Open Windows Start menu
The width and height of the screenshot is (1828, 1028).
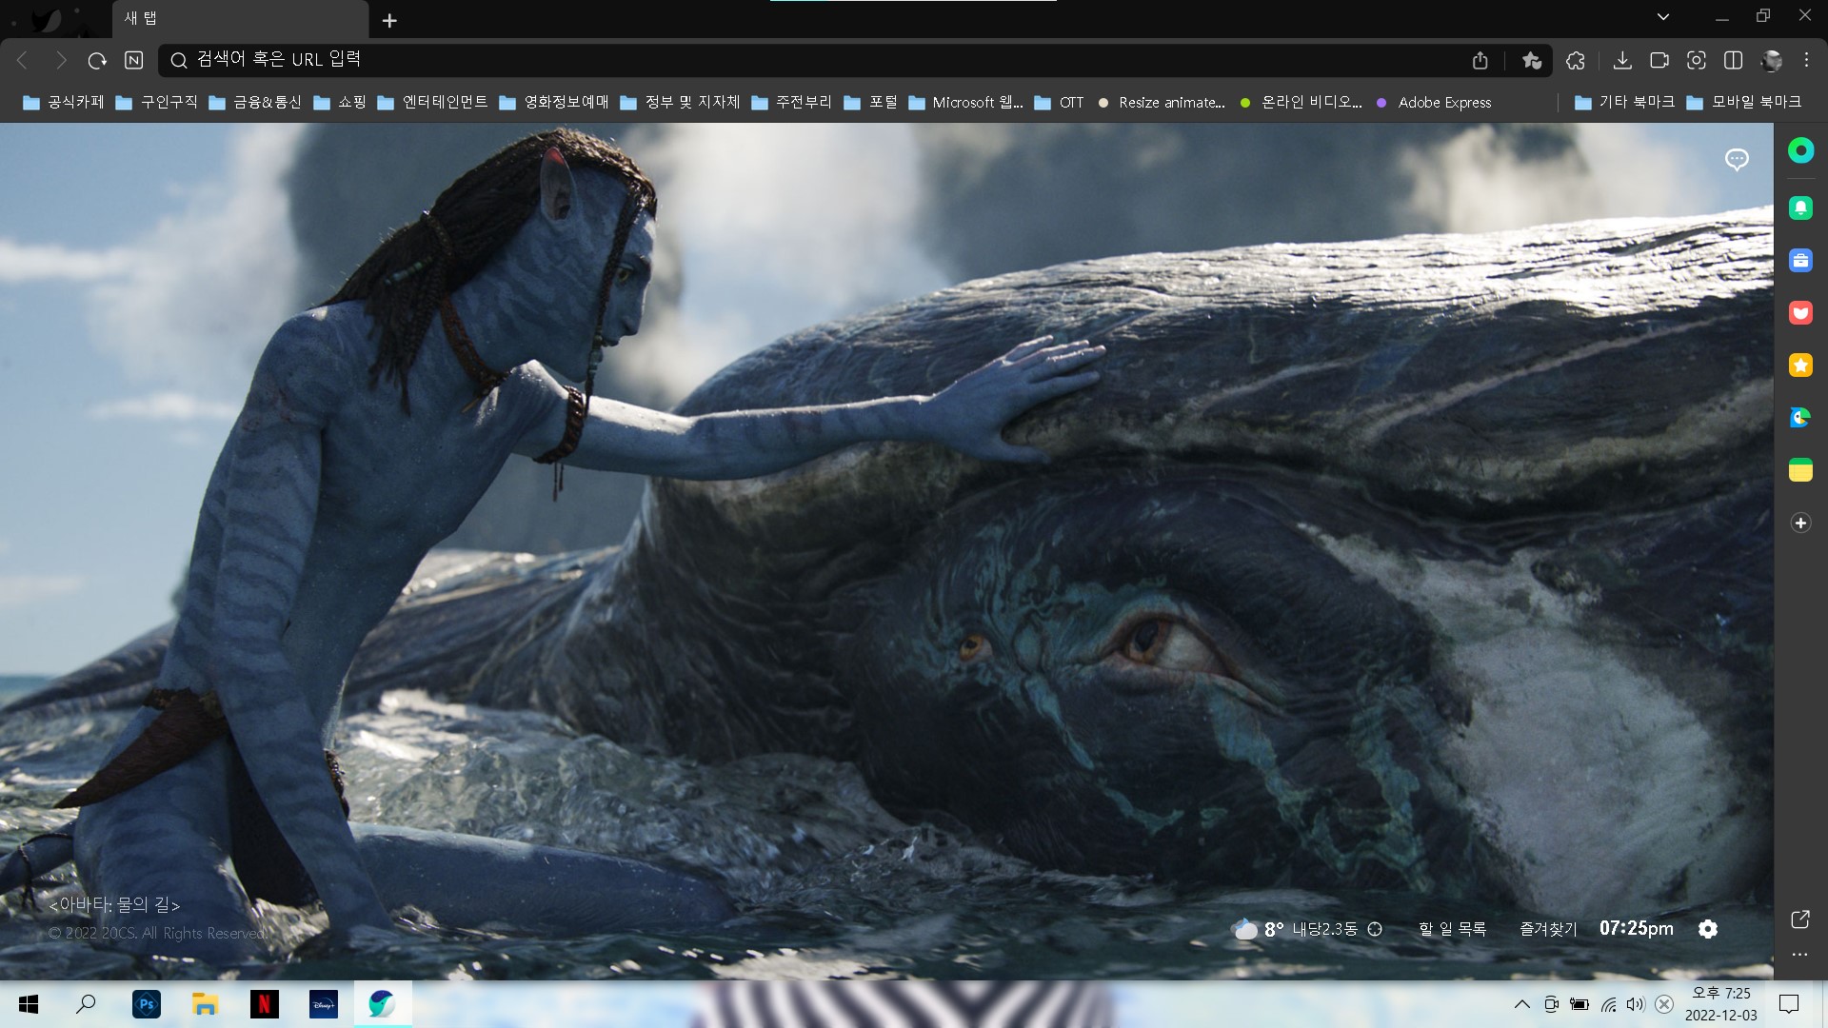[29, 1004]
